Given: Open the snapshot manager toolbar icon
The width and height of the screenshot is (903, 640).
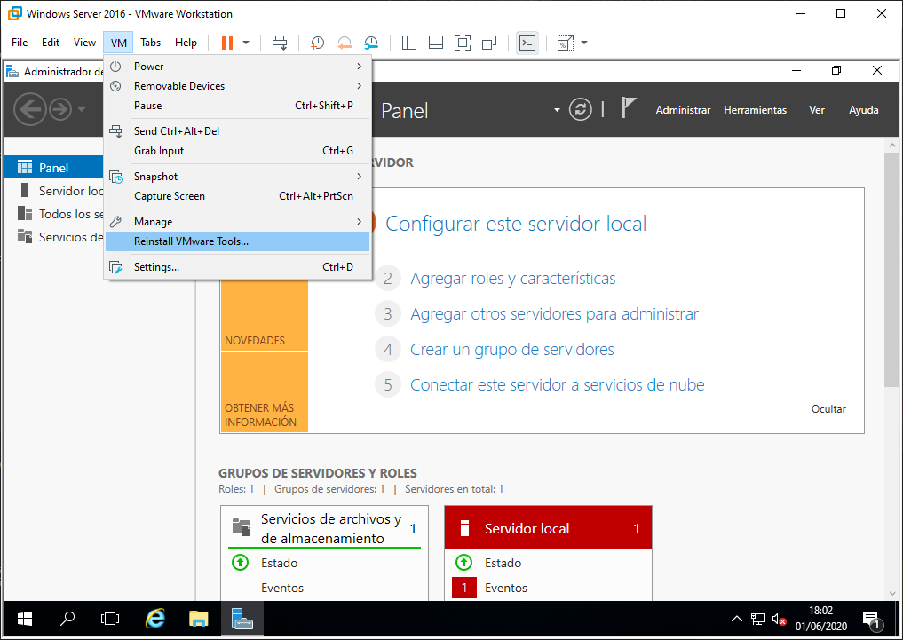Looking at the screenshot, I should pyautogui.click(x=371, y=43).
